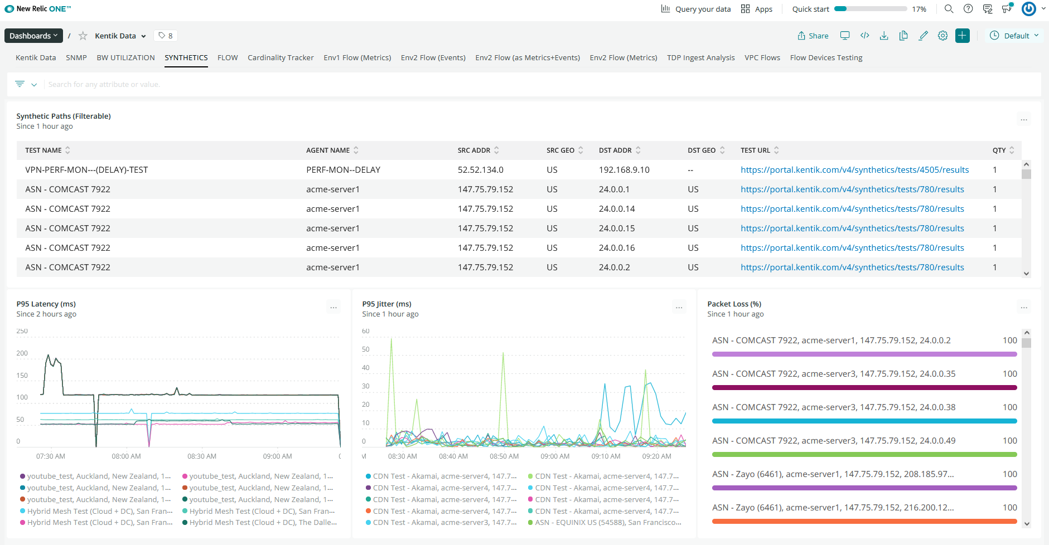Open the Default time picker dropdown
The image size is (1049, 545).
coord(1014,36)
